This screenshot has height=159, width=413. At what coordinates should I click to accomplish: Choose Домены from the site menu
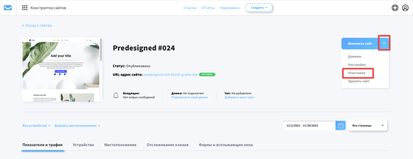[355, 56]
